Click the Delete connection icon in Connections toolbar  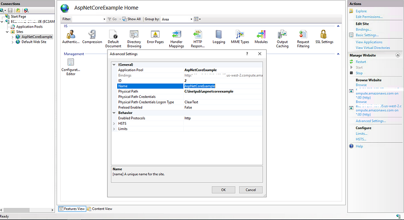point(26,10)
